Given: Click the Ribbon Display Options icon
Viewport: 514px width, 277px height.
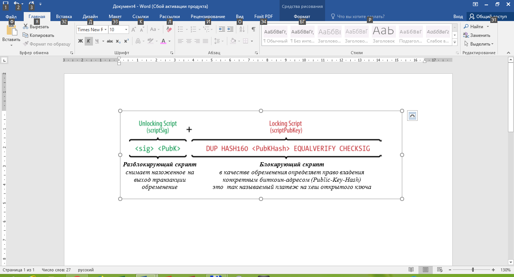Looking at the screenshot, I should click(476, 5).
